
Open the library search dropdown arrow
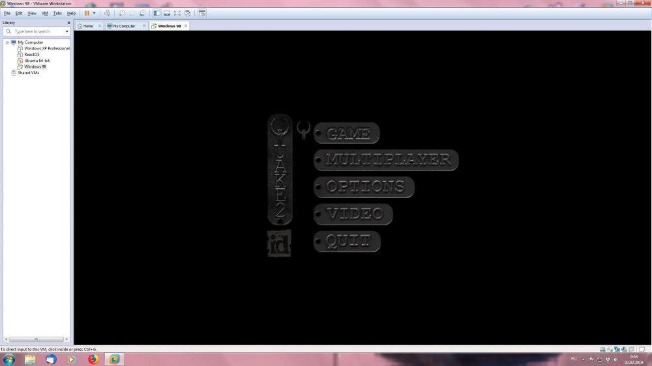tap(67, 31)
